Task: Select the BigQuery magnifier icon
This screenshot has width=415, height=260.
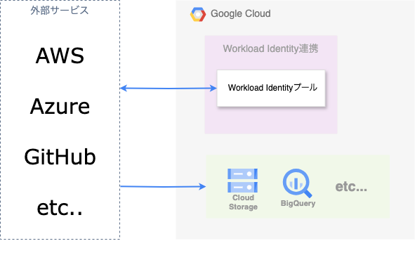Action: pos(298,183)
